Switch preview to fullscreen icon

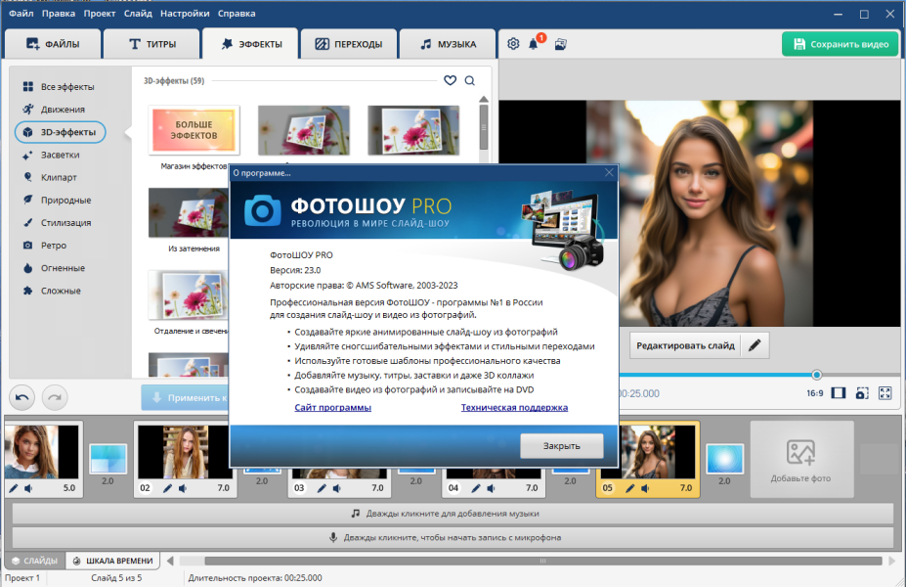[885, 393]
